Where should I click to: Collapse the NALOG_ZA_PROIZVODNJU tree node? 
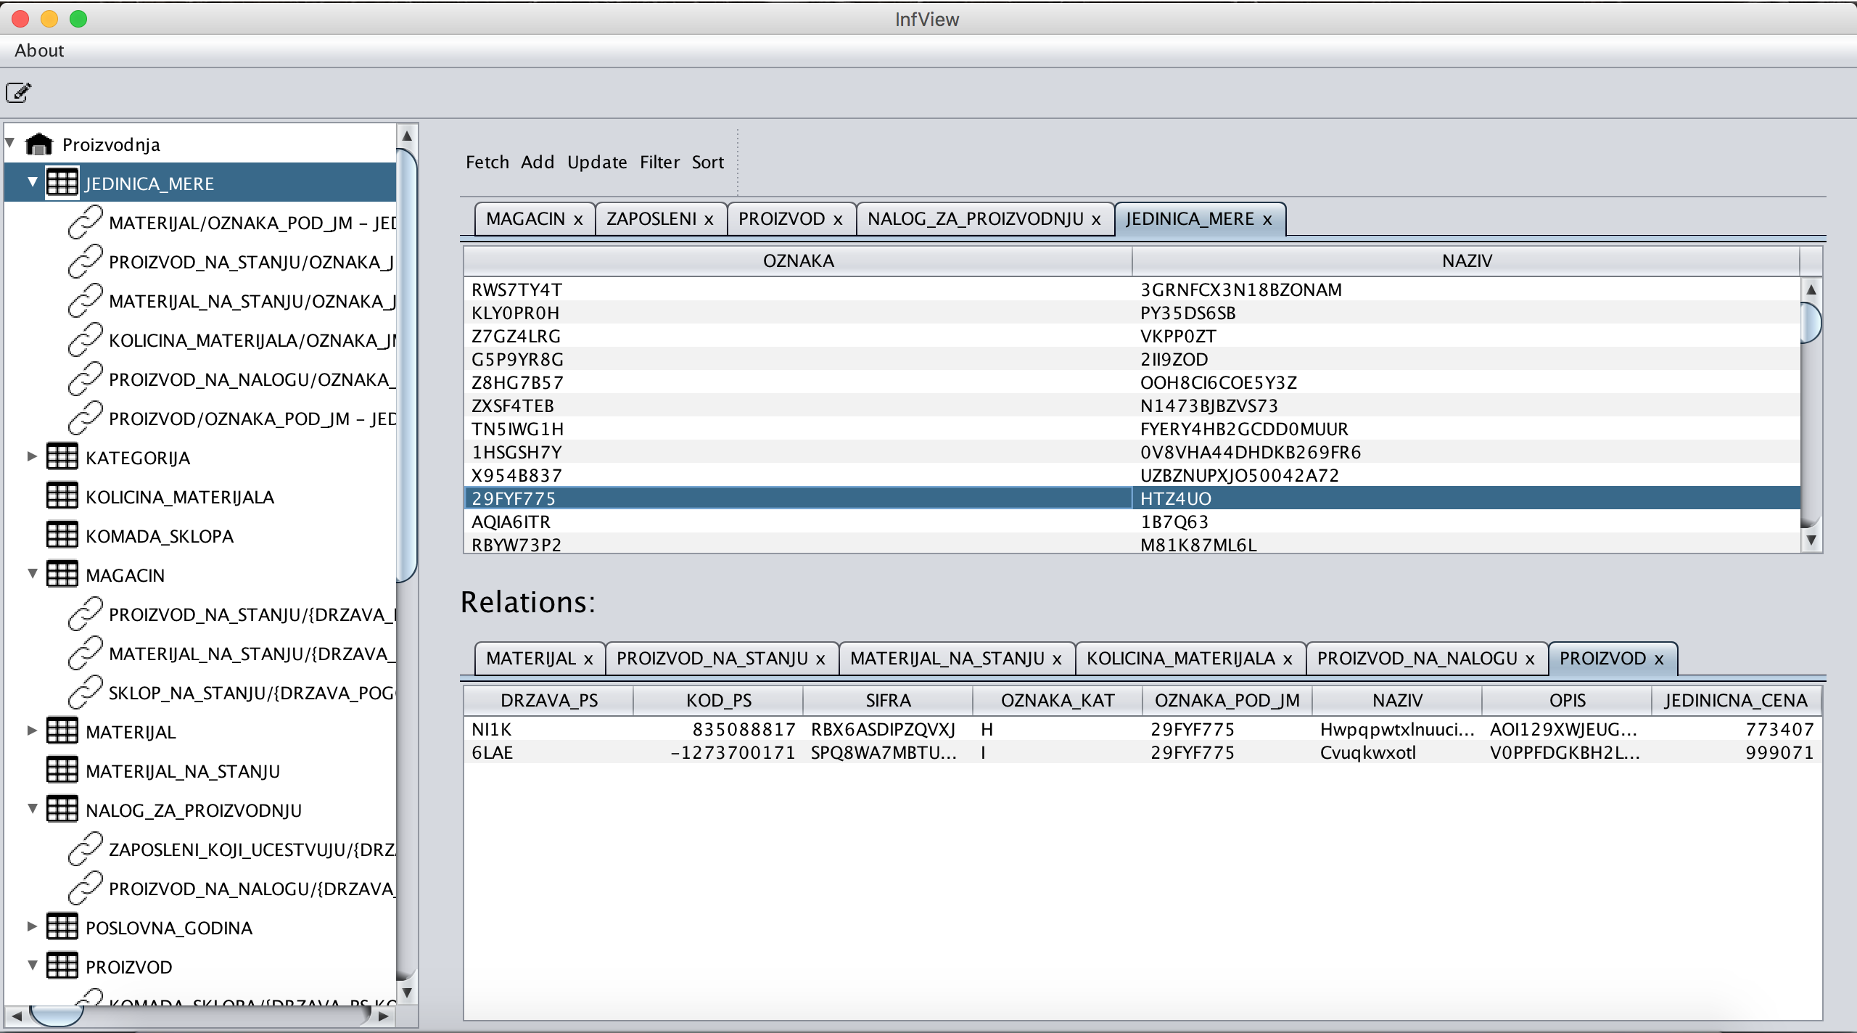click(x=33, y=809)
